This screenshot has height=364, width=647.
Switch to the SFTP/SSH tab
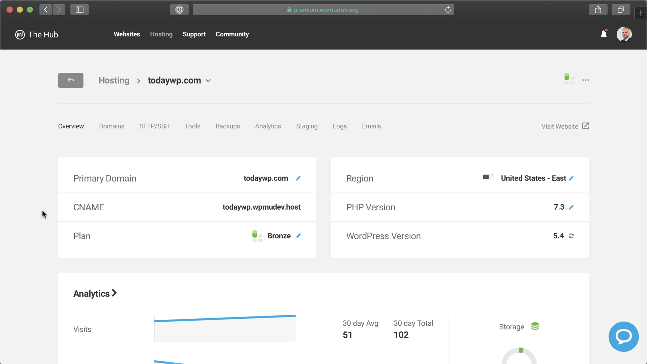tap(154, 126)
